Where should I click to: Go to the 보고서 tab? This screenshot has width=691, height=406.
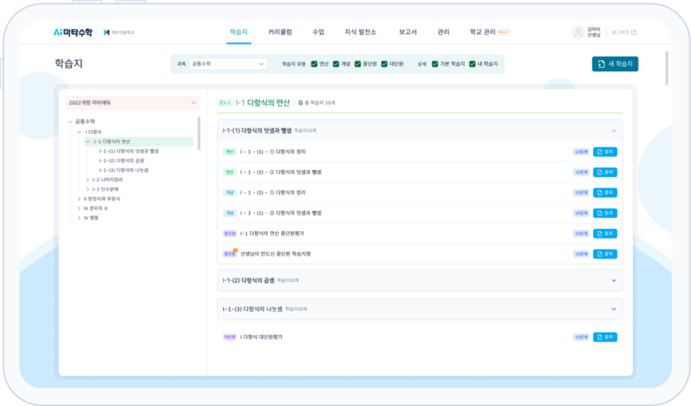click(x=408, y=32)
